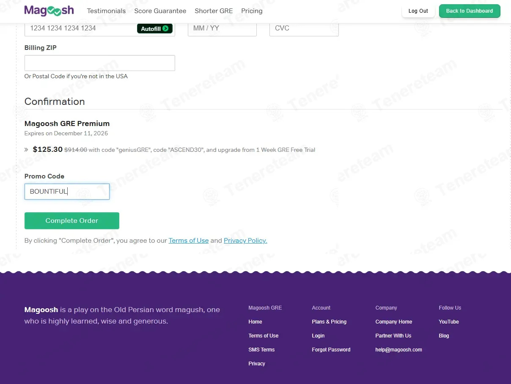
Task: Open footer YouTube link
Action: tap(449, 322)
